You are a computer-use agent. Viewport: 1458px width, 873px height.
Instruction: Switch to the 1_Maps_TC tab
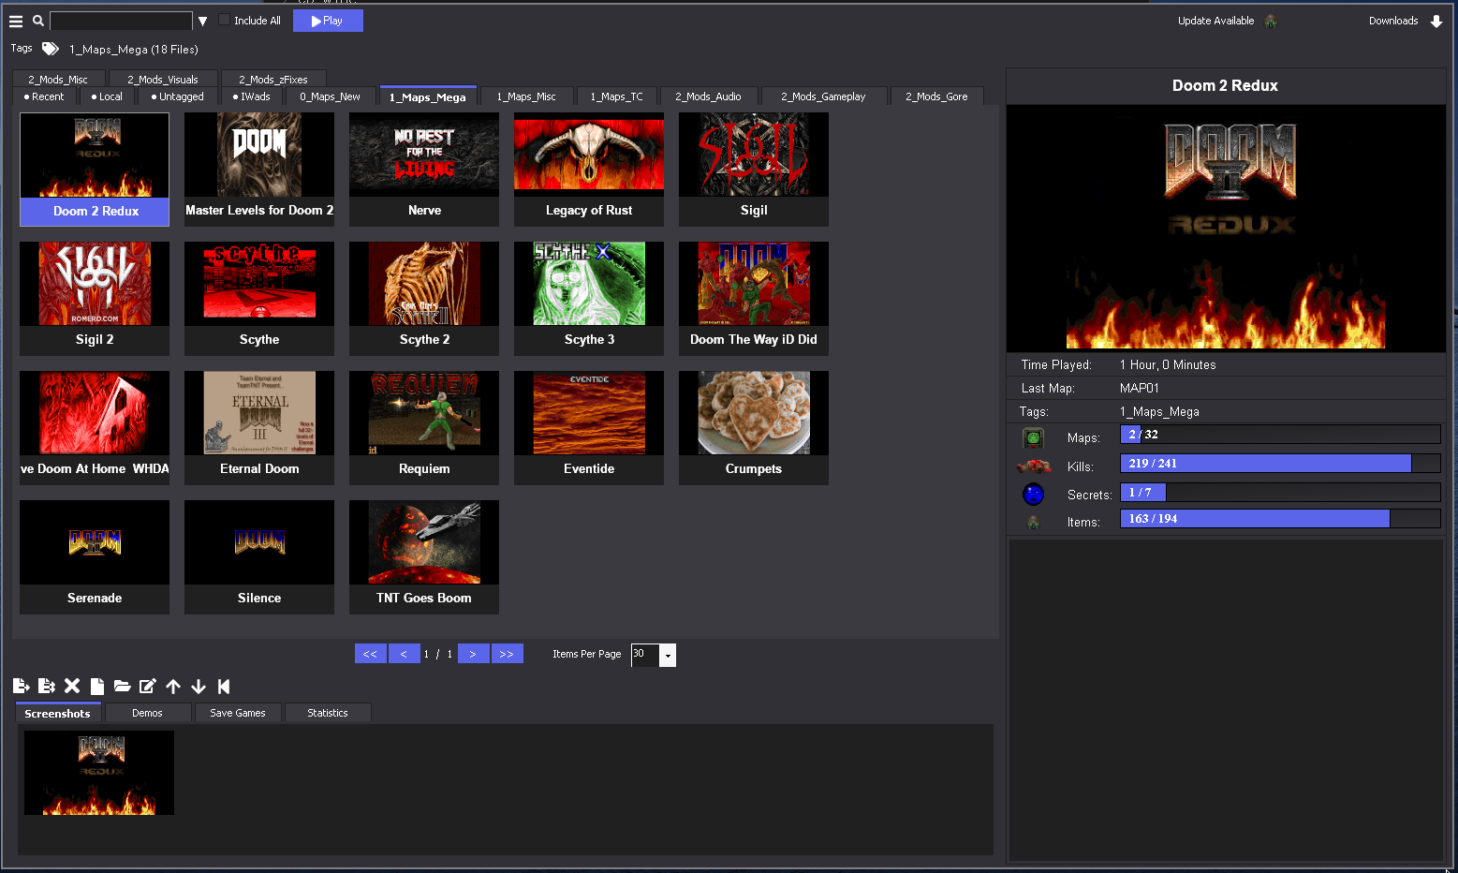point(616,96)
